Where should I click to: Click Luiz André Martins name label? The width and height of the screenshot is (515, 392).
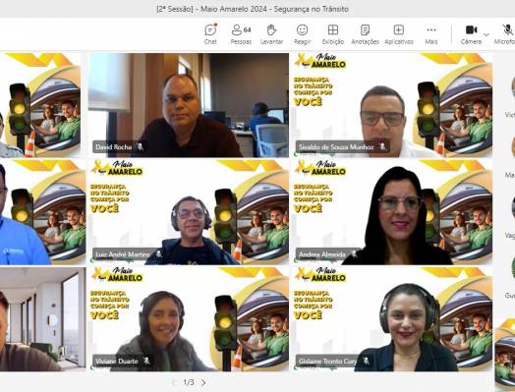click(x=123, y=254)
